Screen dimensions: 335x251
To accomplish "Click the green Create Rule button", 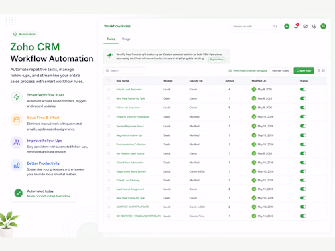I will point(304,70).
